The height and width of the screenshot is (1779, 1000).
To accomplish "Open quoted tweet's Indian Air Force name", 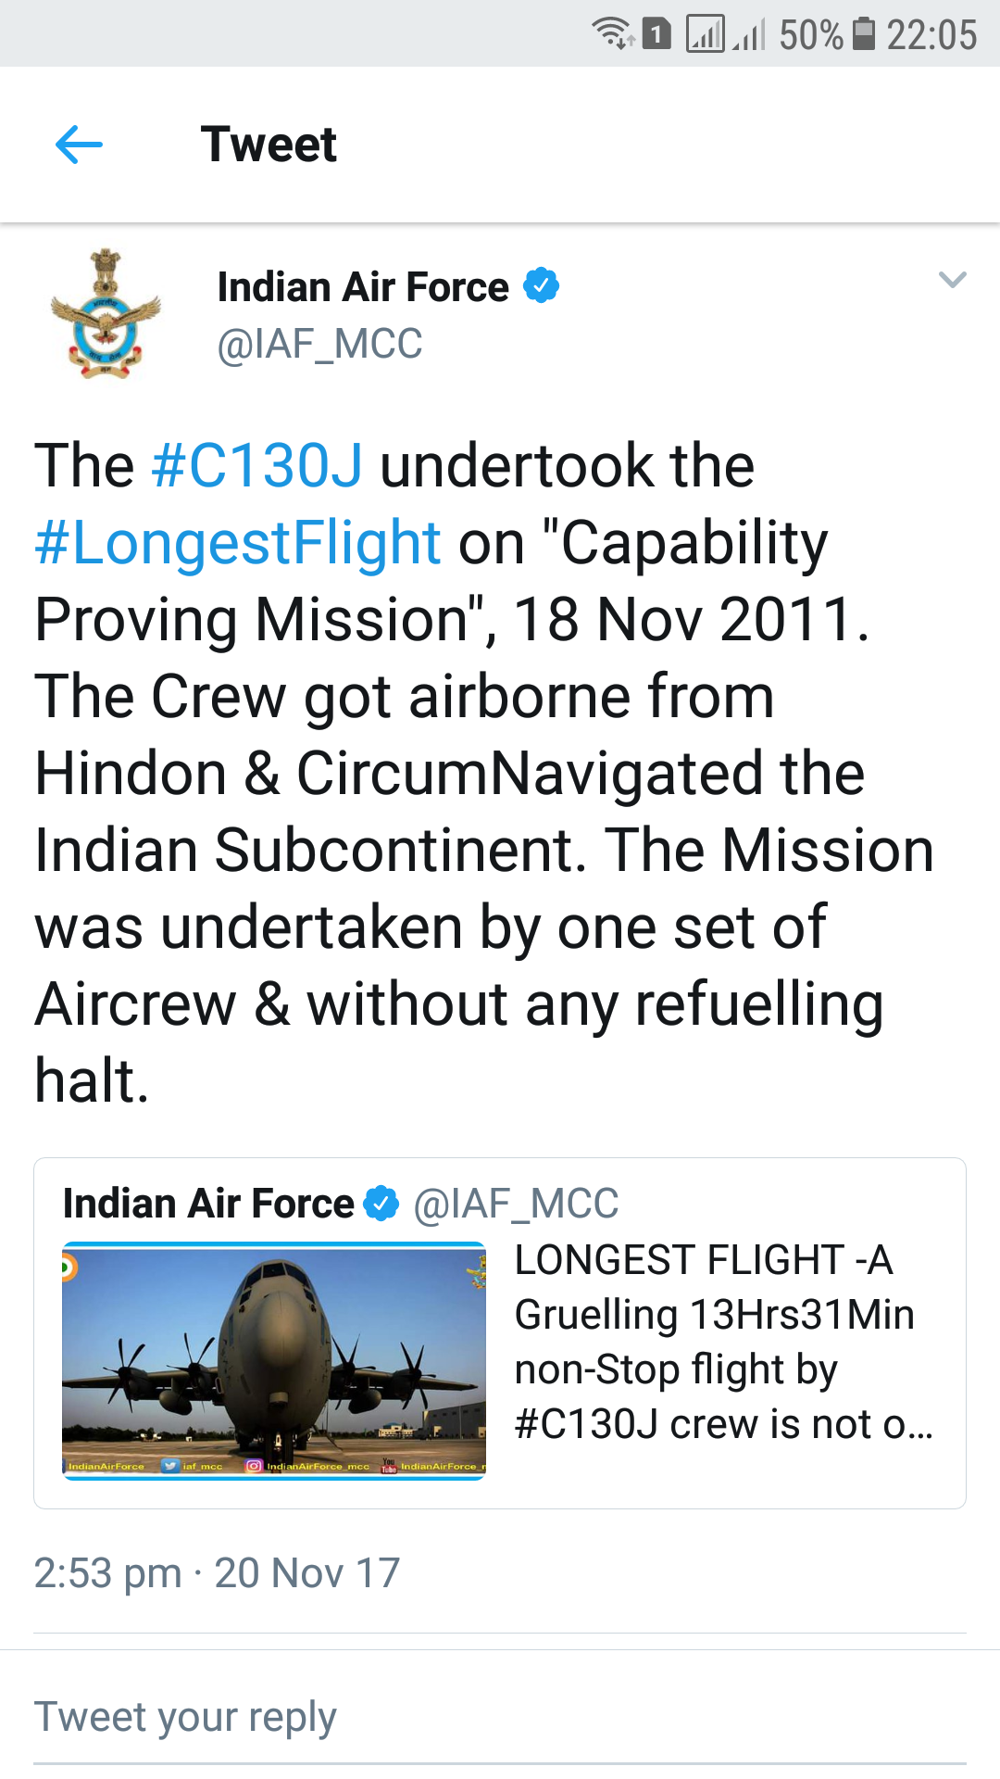I will (x=208, y=1204).
